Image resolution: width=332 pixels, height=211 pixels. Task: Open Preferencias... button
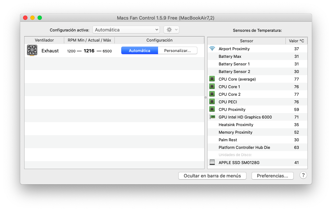click(x=272, y=176)
